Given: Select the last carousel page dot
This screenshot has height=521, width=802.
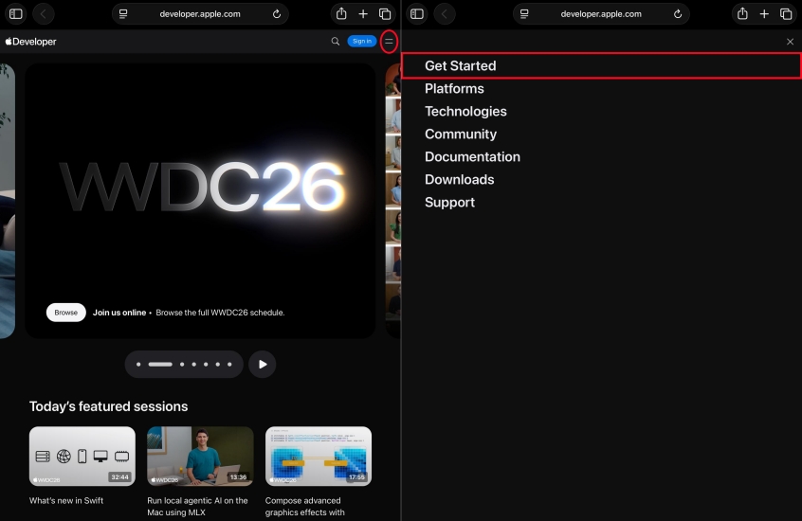Looking at the screenshot, I should pos(229,364).
